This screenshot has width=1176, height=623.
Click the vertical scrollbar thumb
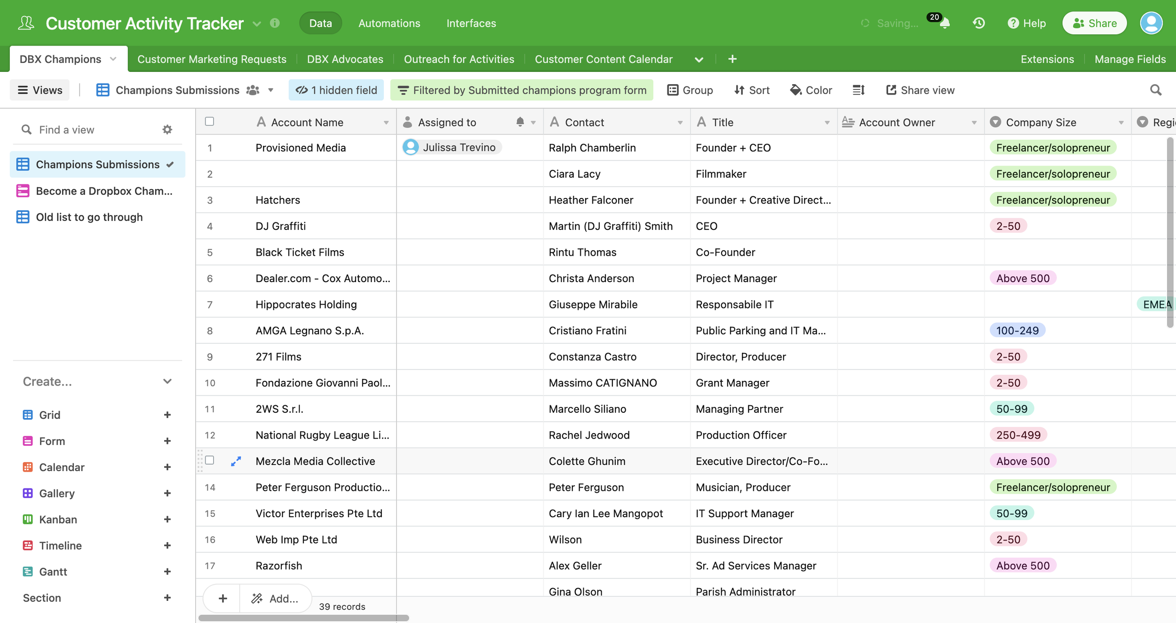pos(1170,232)
